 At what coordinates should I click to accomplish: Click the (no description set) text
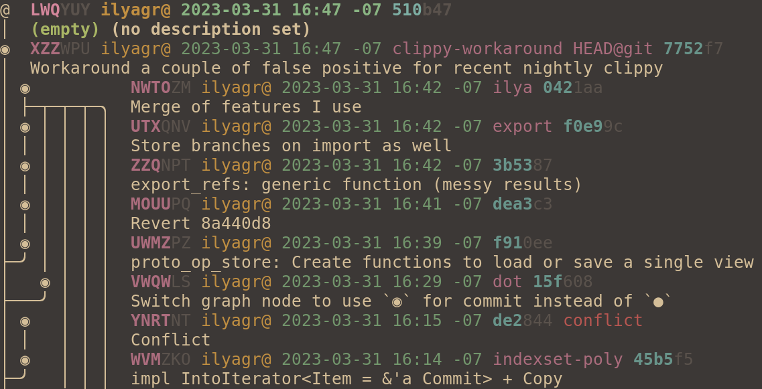click(211, 29)
